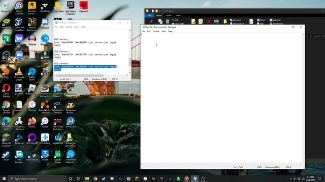
Task: Open the blue File tab in File Explorer
Action: [149, 16]
